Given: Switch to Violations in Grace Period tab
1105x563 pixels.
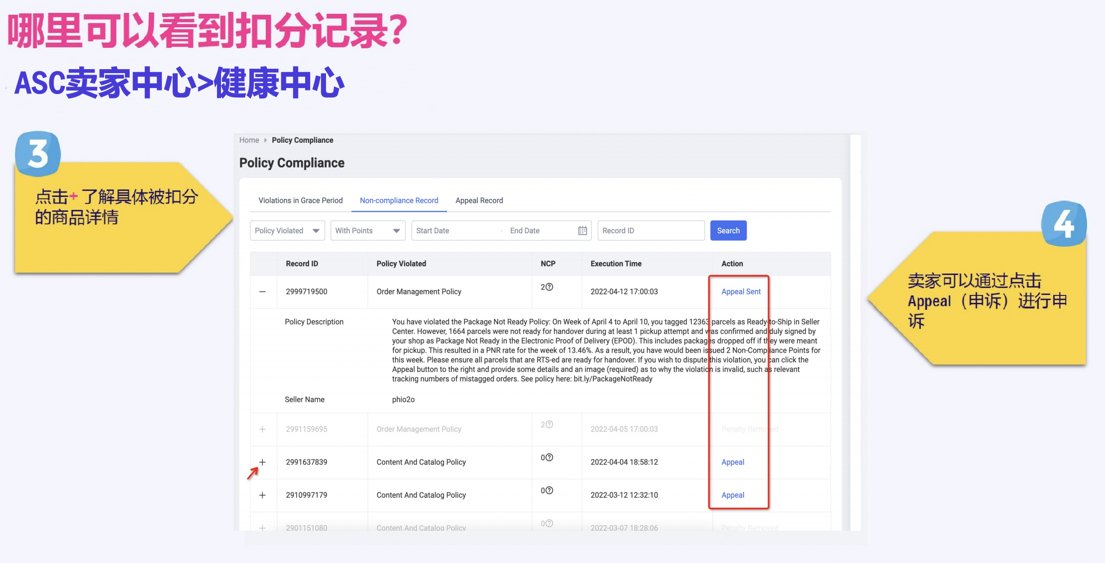Looking at the screenshot, I should (301, 200).
